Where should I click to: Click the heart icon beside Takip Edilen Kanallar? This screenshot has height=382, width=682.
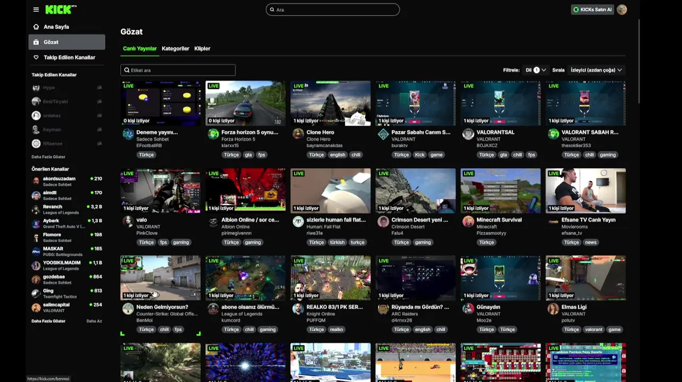[36, 57]
